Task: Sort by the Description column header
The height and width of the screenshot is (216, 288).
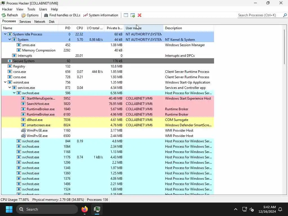Action: 188,28
